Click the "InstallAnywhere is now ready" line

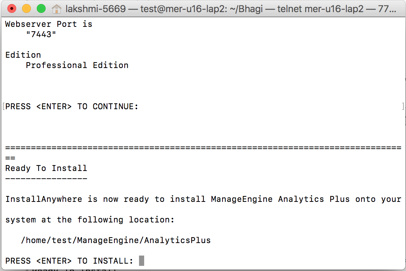click(x=203, y=199)
